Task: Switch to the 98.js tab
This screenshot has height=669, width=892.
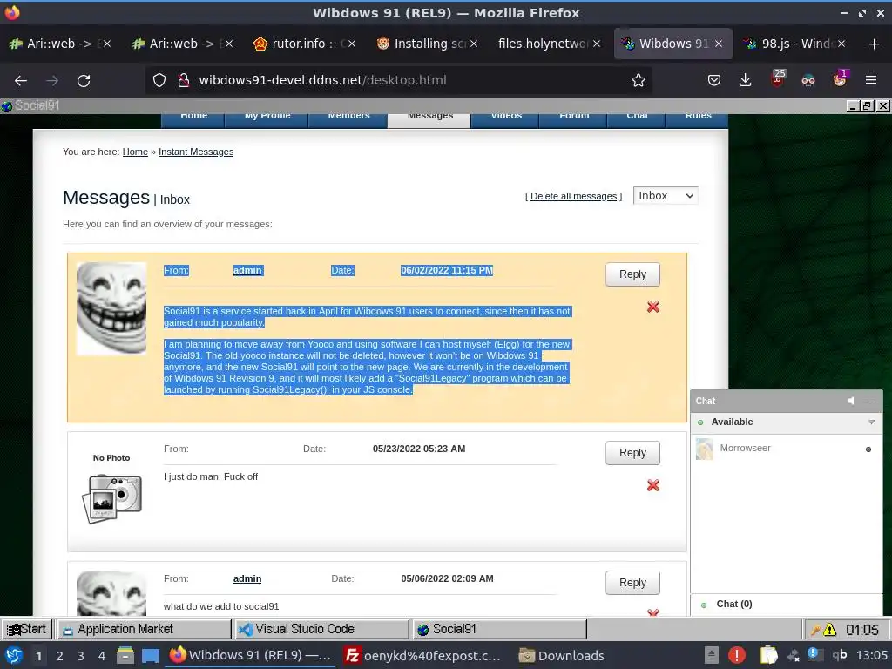Action: click(x=794, y=44)
